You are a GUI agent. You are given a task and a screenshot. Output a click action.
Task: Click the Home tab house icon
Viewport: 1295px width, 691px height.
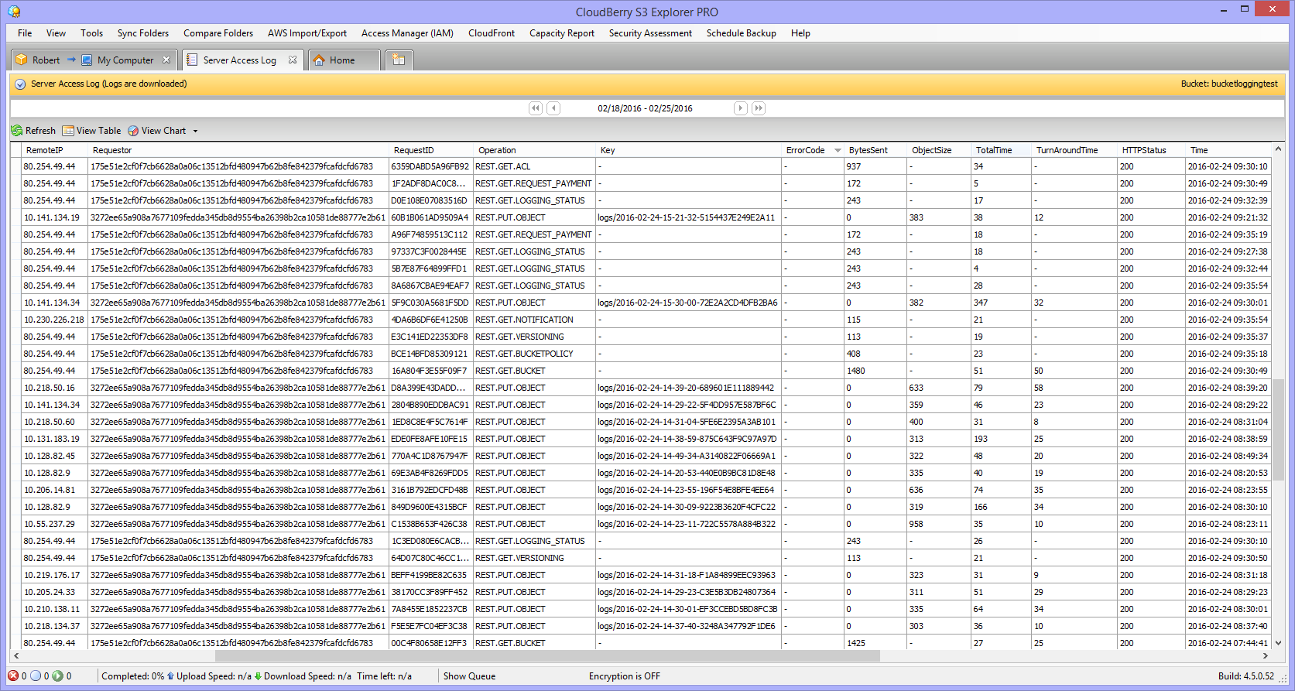pos(319,60)
